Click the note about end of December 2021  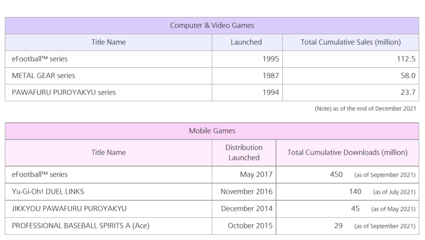[x=365, y=109]
